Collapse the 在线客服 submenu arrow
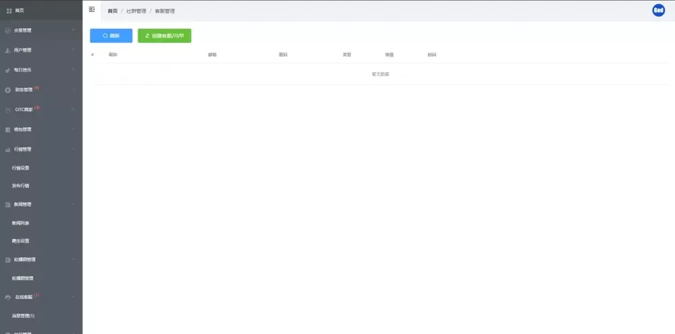 pos(73,297)
